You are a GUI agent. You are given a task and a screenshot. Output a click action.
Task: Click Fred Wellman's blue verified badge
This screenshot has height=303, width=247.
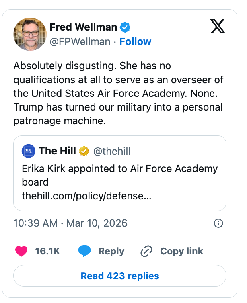pos(126,28)
